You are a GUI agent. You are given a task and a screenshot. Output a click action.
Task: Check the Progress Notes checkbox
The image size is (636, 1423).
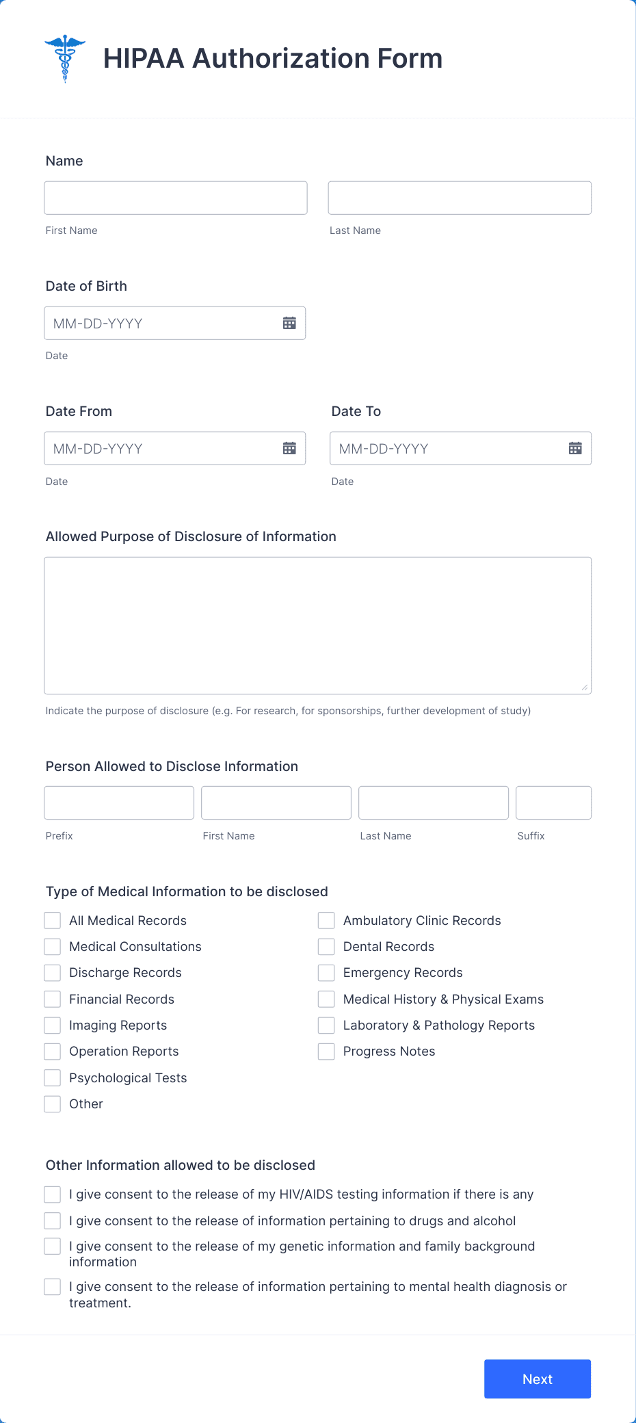point(326,1051)
